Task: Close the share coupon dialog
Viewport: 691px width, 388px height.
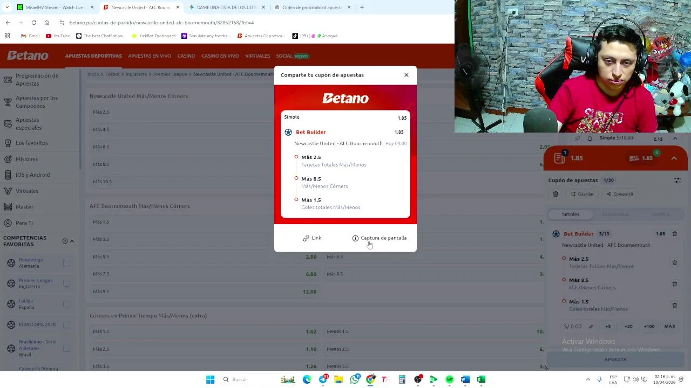Action: (x=407, y=75)
